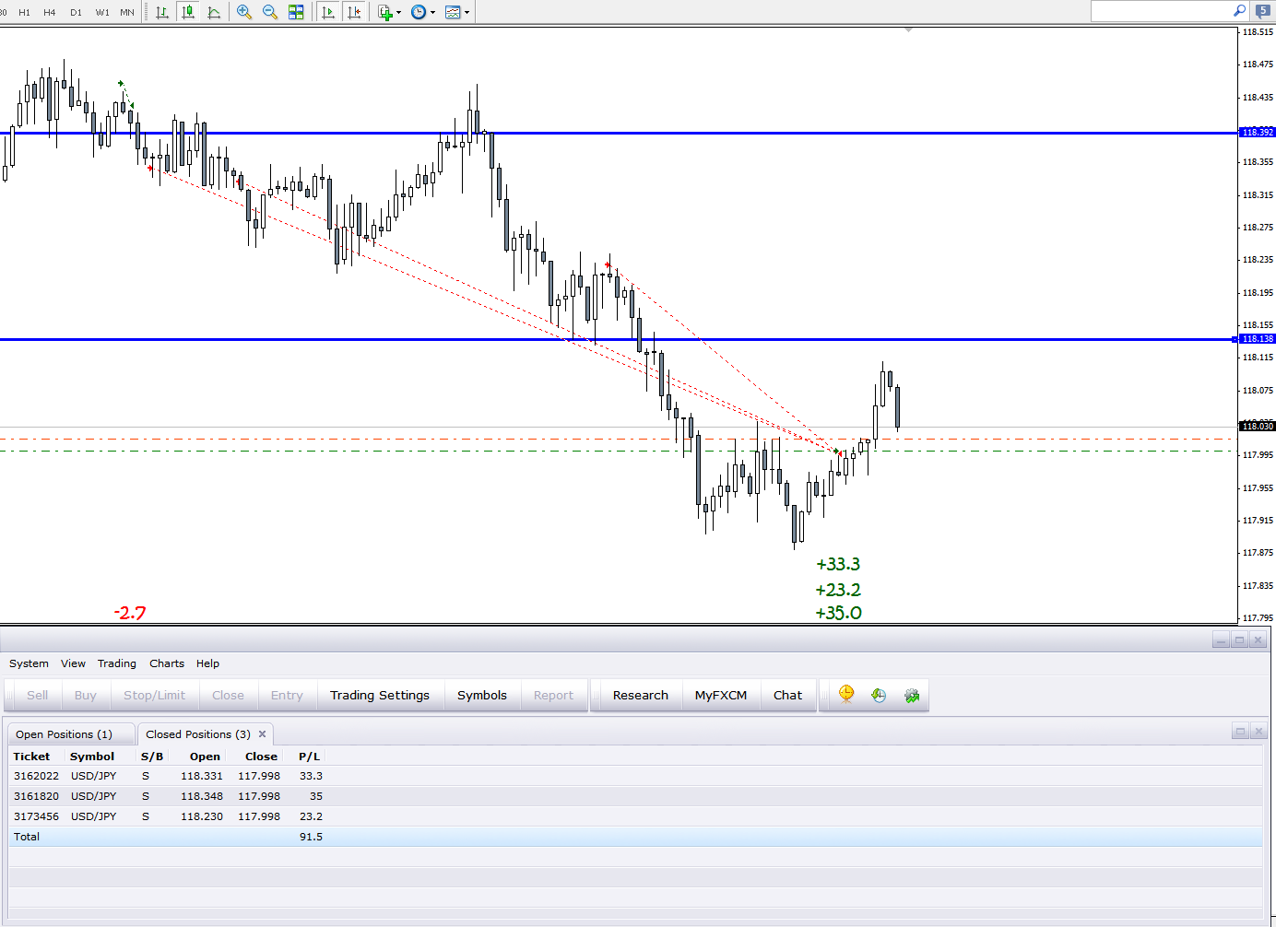
Task: Open Trading Settings
Action: point(380,696)
